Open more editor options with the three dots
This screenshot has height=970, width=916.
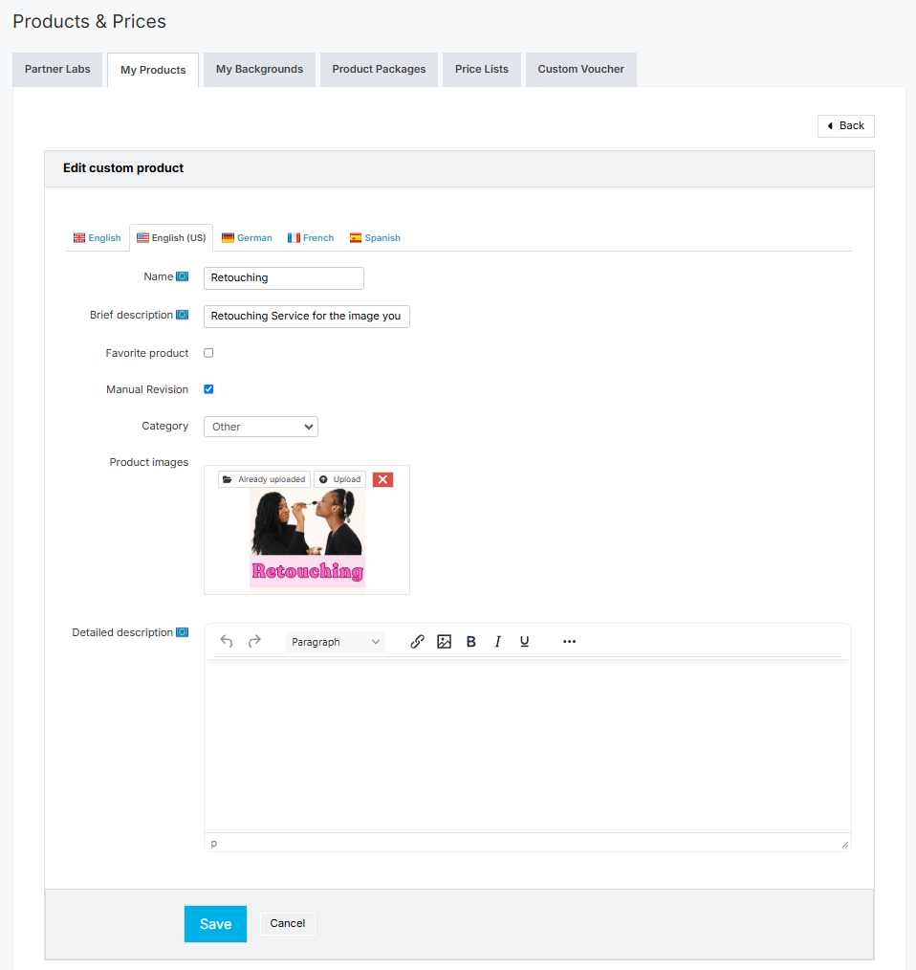pyautogui.click(x=569, y=642)
